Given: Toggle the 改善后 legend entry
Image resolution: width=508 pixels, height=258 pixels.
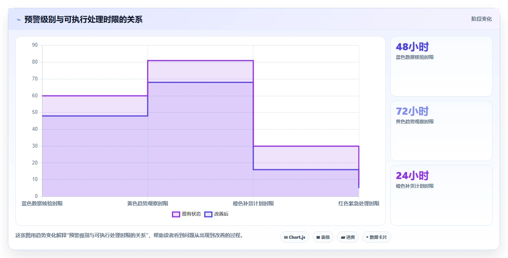Looking at the screenshot, I should [x=216, y=214].
